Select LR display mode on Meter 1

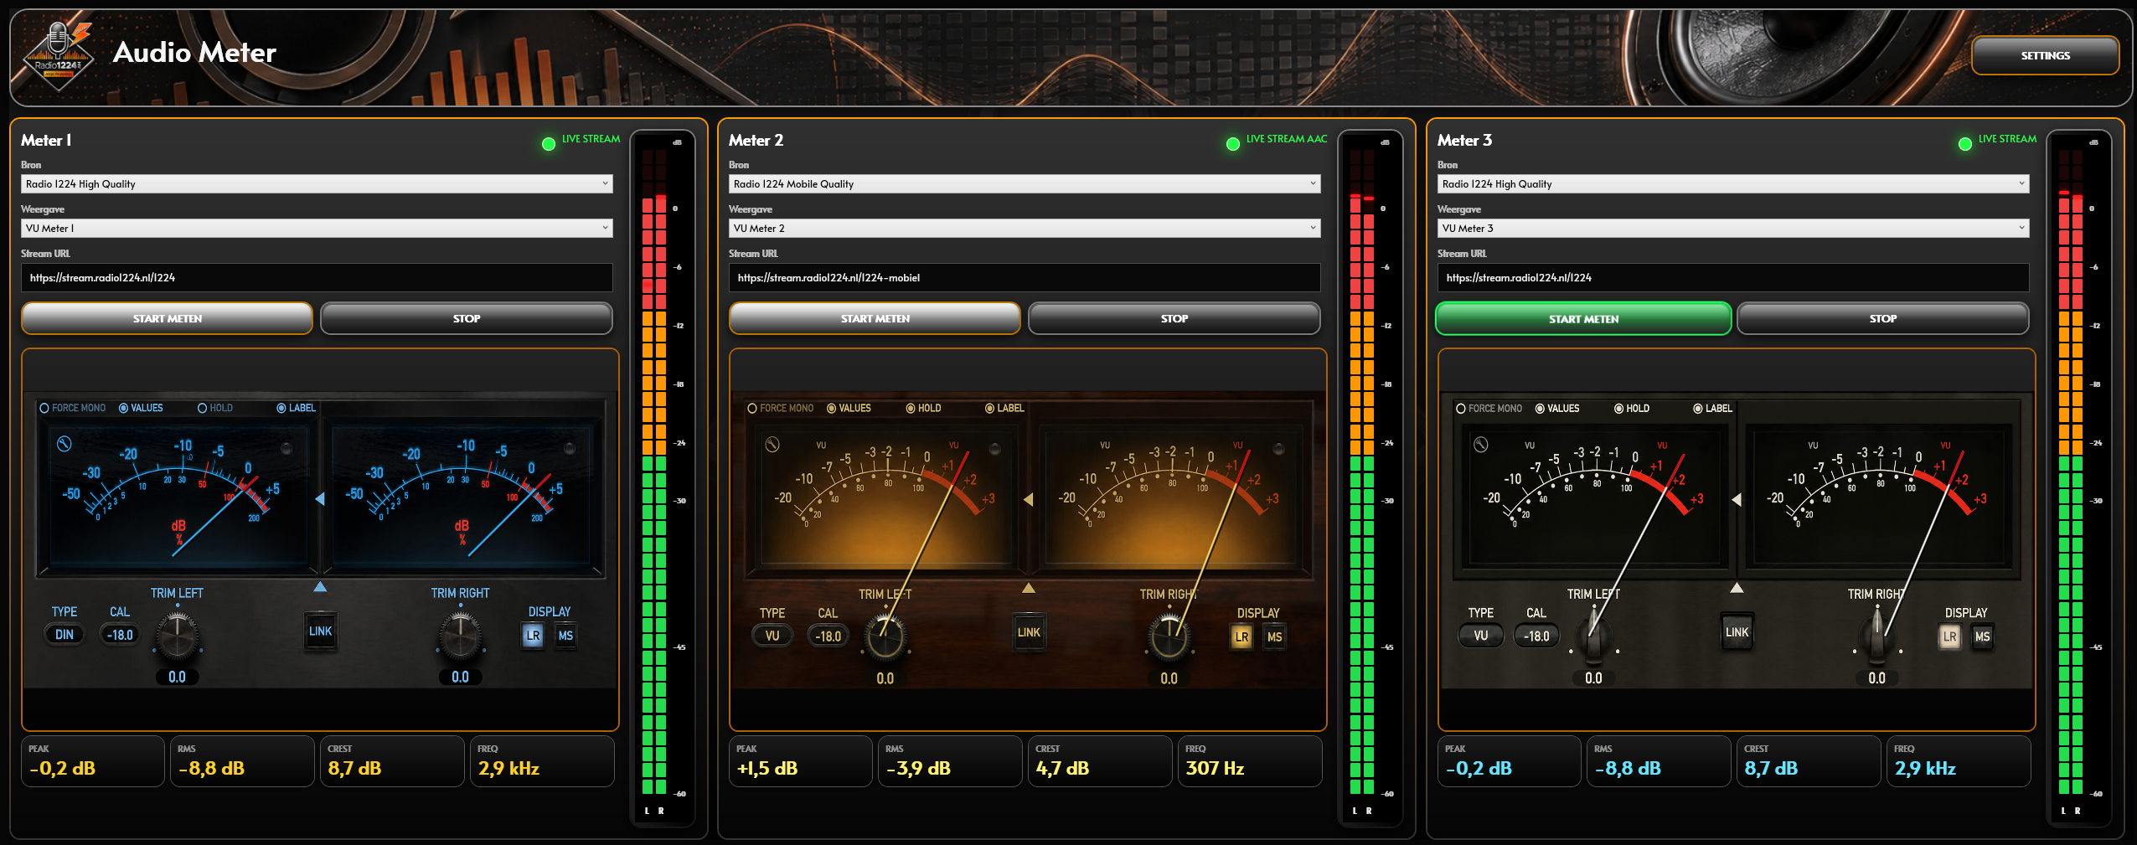click(533, 636)
